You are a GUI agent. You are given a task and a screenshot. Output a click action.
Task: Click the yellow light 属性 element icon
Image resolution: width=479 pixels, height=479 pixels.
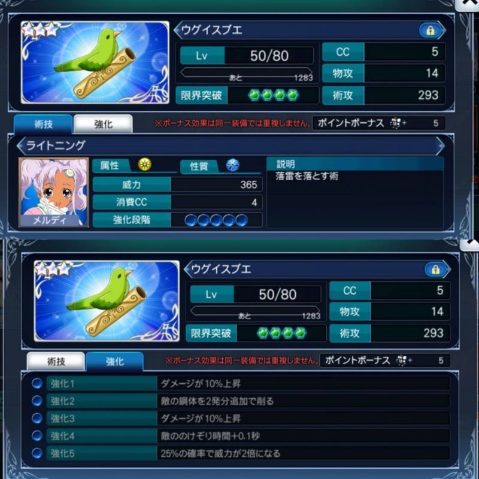144,164
